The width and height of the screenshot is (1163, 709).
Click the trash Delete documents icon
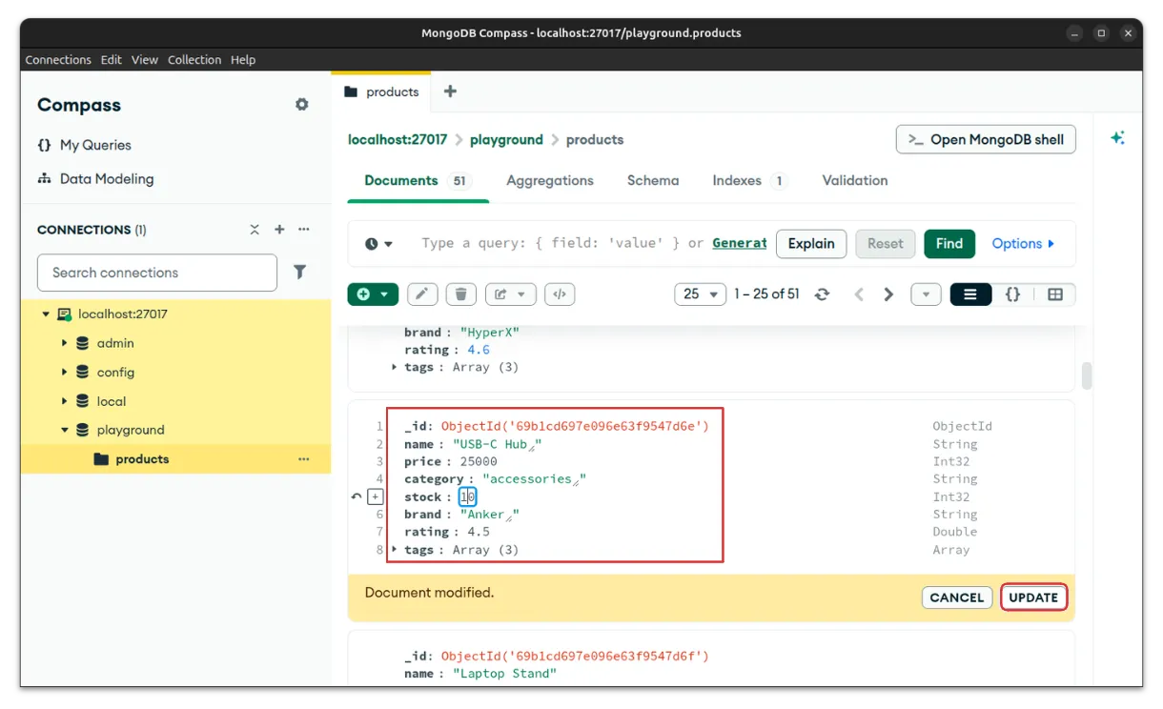461,294
